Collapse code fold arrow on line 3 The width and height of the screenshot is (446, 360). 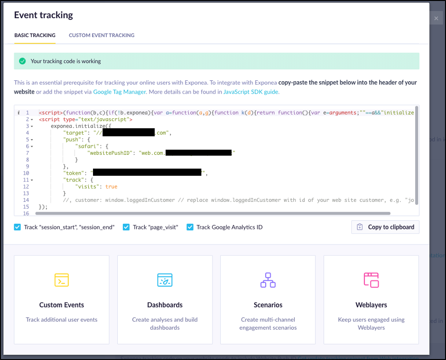pos(32,126)
